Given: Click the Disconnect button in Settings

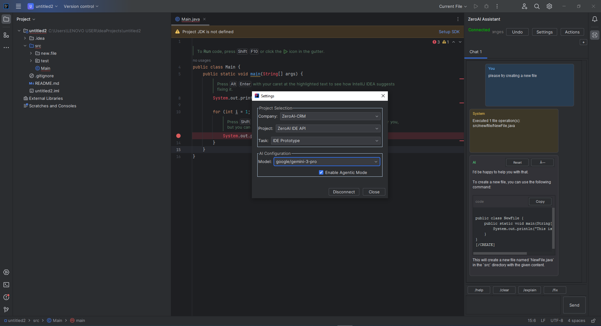Looking at the screenshot, I should 344,192.
